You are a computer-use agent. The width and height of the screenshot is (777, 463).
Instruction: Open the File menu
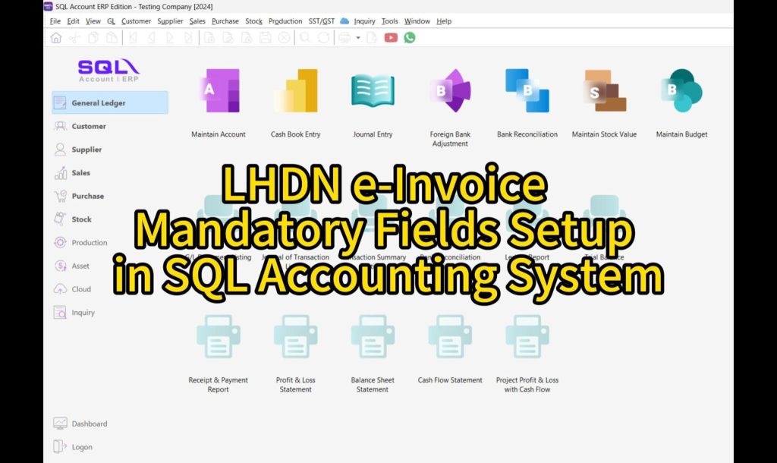(55, 21)
